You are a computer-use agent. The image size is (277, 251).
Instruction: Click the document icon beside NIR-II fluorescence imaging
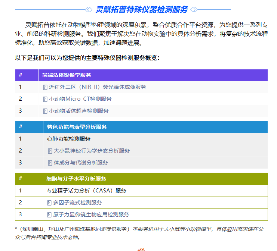click(45, 87)
